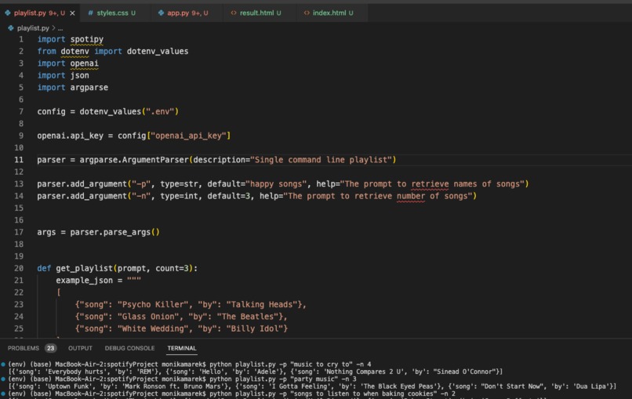The width and height of the screenshot is (632, 399).
Task: Expand the breadcrumb ellipsis after playlist.py
Action: click(x=60, y=28)
